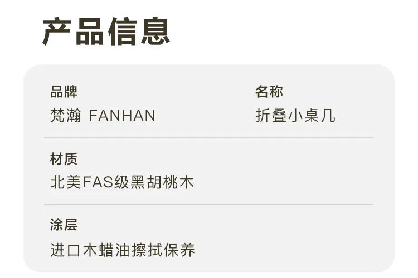Click 北美 in the material value
This screenshot has width=418, height=278.
pyautogui.click(x=66, y=182)
